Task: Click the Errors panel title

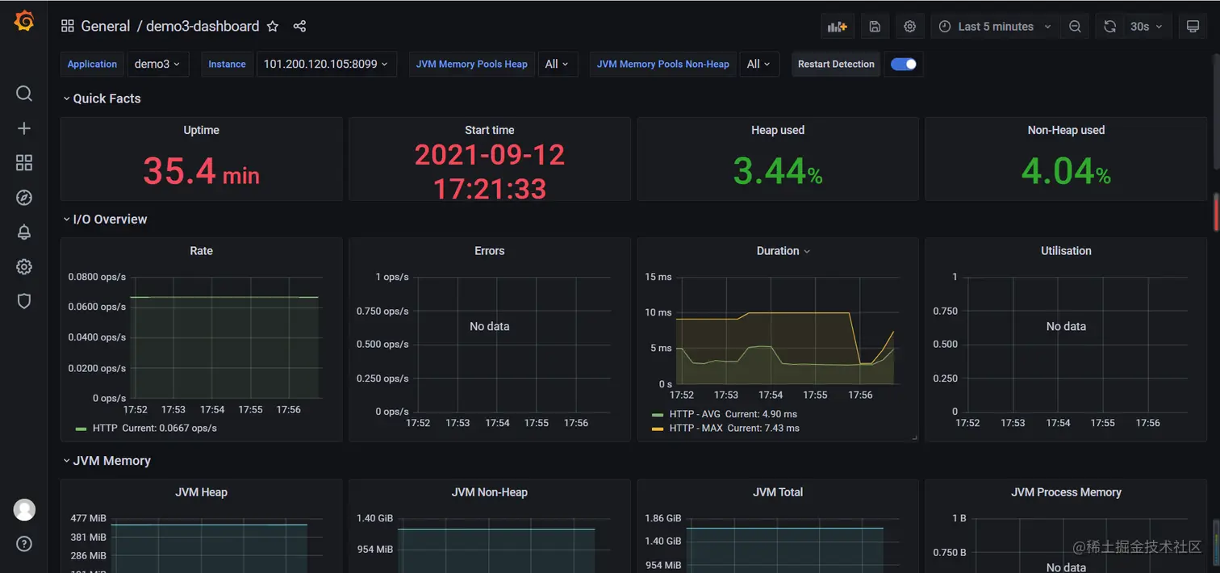Action: point(489,251)
